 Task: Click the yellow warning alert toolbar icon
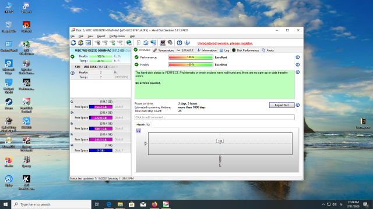click(80, 42)
